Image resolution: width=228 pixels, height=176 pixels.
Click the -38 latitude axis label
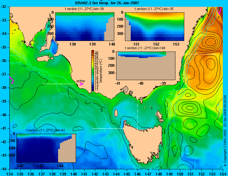pyautogui.click(x=3, y=88)
